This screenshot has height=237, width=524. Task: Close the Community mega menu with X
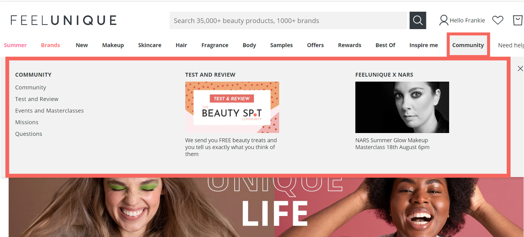[520, 68]
